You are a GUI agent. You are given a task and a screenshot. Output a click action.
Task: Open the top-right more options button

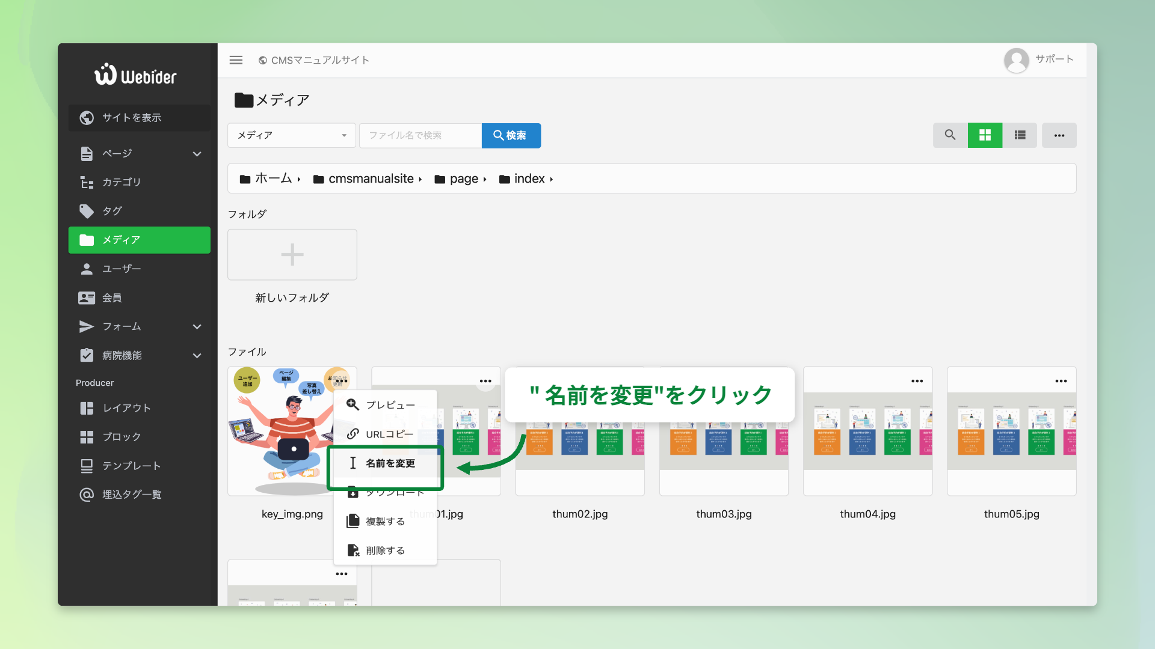[1059, 135]
